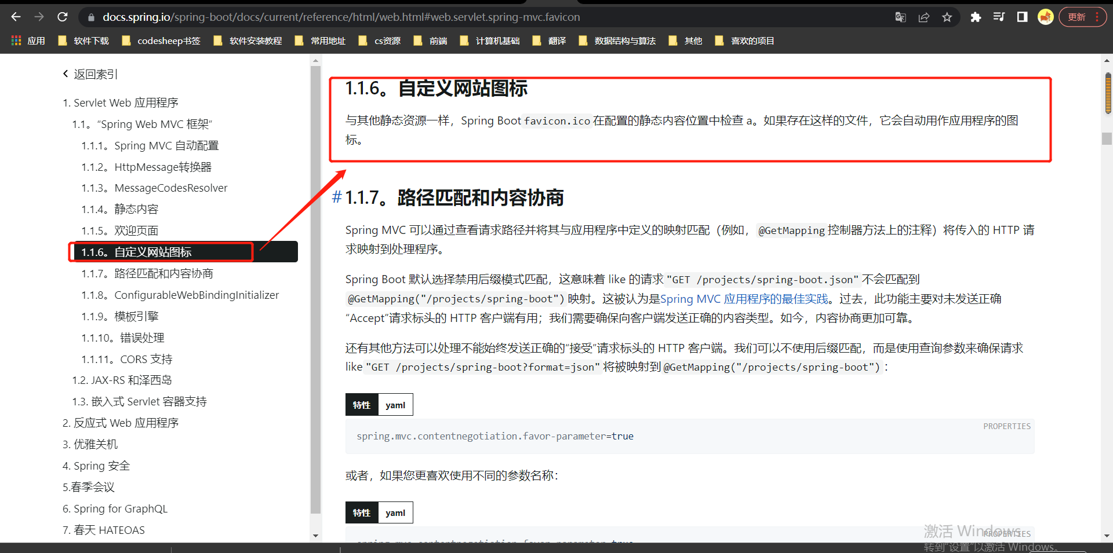Open '1.1.2。HttpMessage转换器' sidebar entry
Screen dimensions: 1113x553
click(147, 167)
